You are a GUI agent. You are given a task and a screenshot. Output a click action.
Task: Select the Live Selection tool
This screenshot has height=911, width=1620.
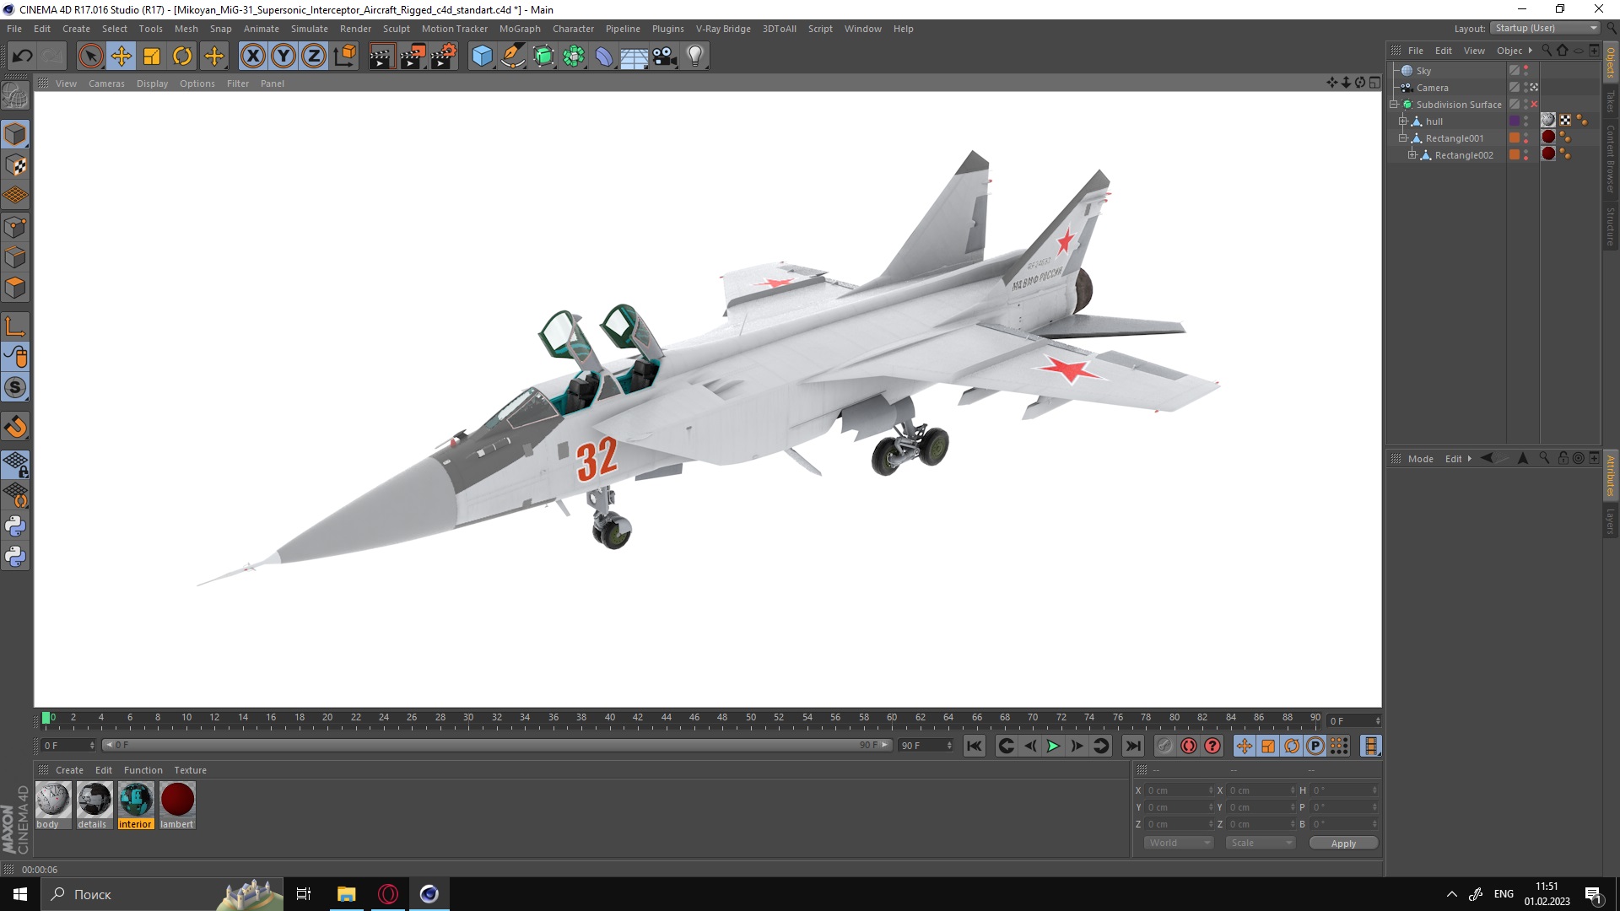[x=90, y=57]
